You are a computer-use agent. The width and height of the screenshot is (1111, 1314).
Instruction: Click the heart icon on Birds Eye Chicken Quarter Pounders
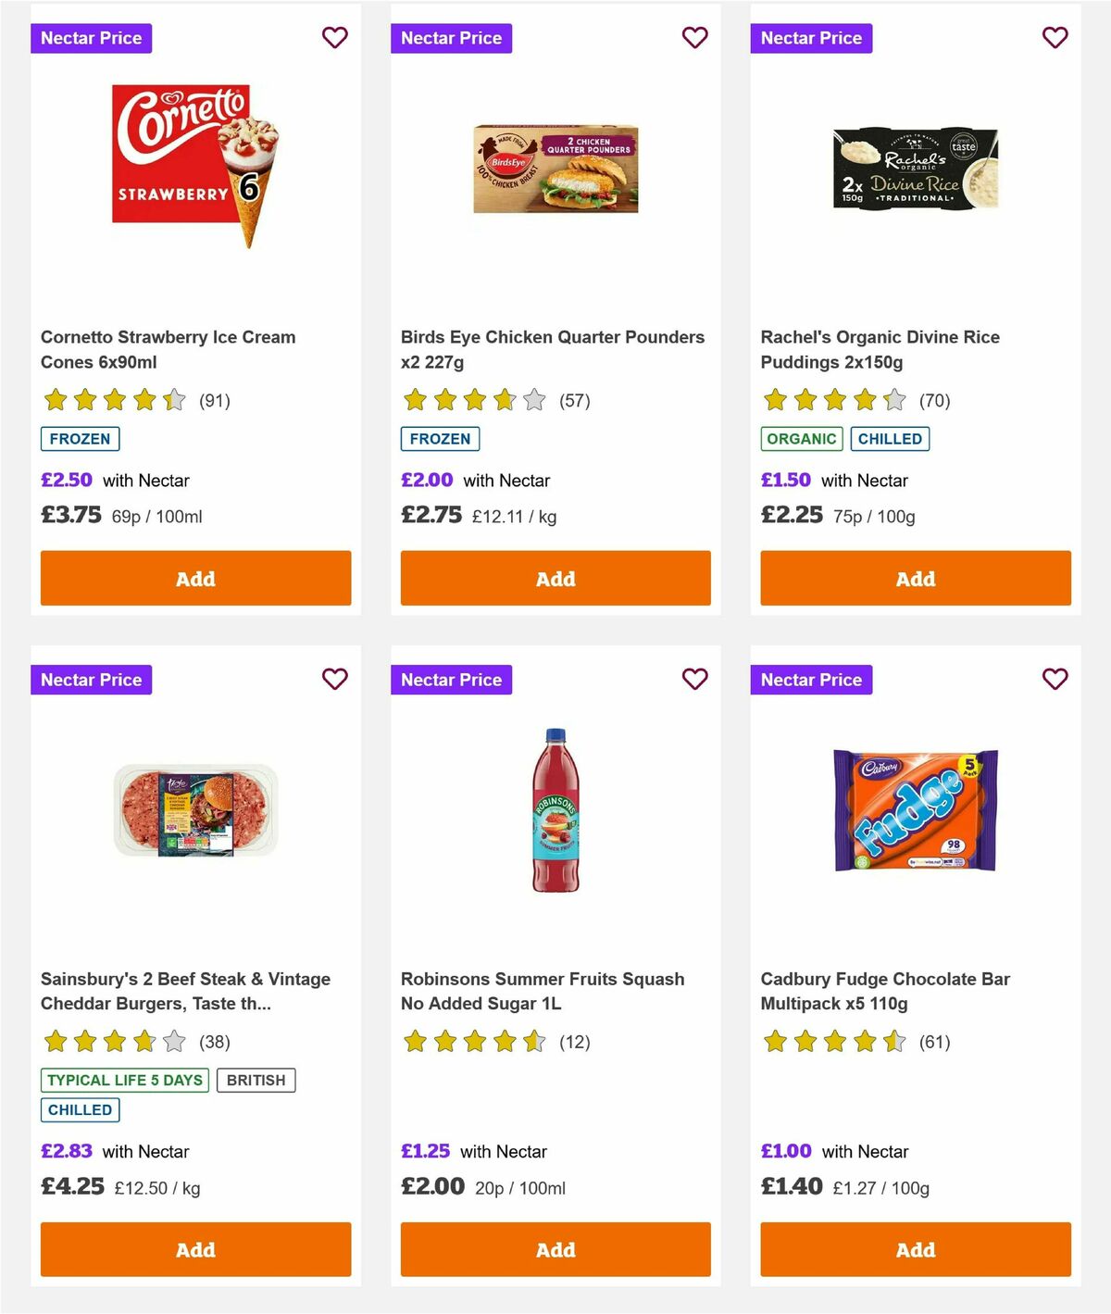point(694,38)
